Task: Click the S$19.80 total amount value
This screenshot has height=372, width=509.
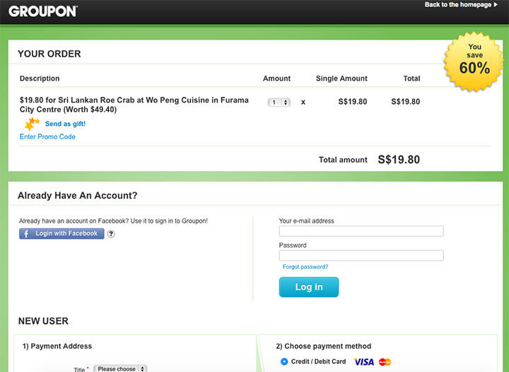Action: [399, 159]
